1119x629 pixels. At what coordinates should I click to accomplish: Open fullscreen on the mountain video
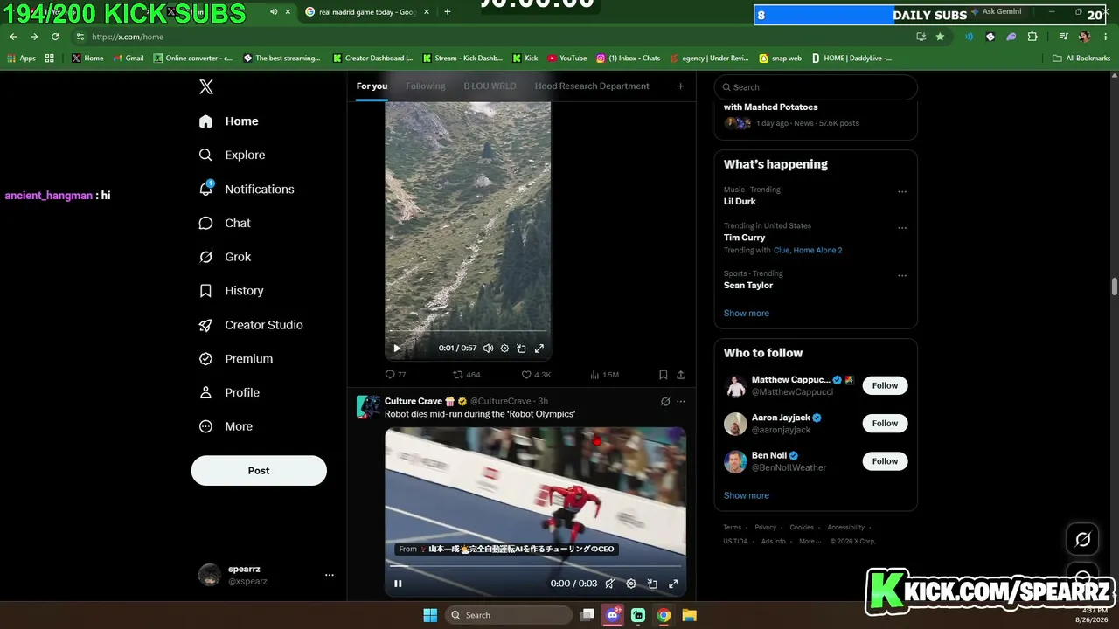click(539, 349)
